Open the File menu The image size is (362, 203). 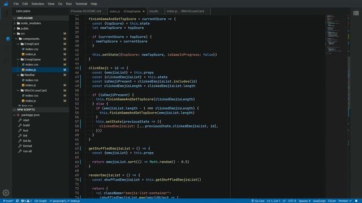click(x=16, y=4)
